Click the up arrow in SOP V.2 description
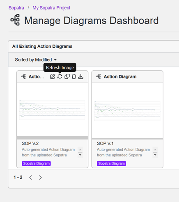 (x=80, y=150)
